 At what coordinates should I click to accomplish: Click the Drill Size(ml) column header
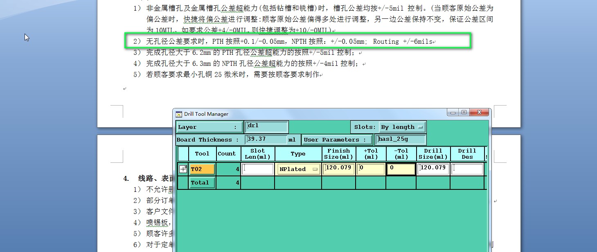(x=433, y=154)
